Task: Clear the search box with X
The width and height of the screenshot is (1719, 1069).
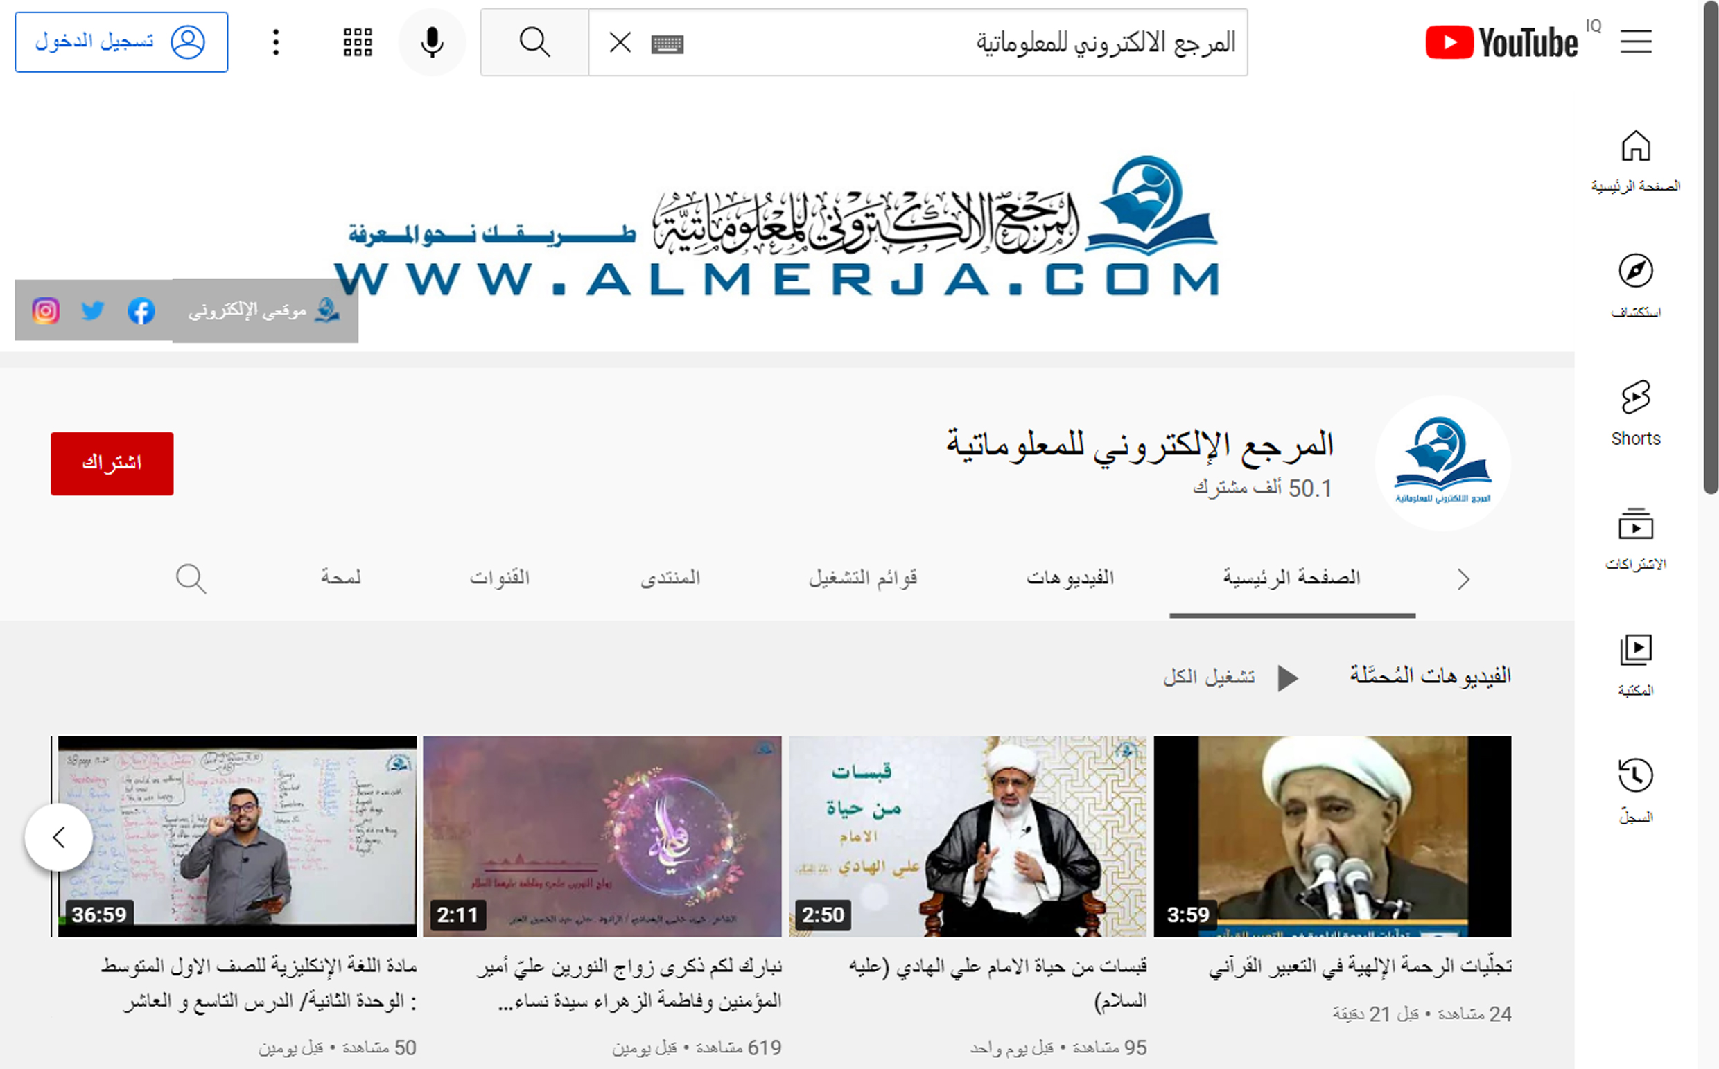Action: [620, 42]
